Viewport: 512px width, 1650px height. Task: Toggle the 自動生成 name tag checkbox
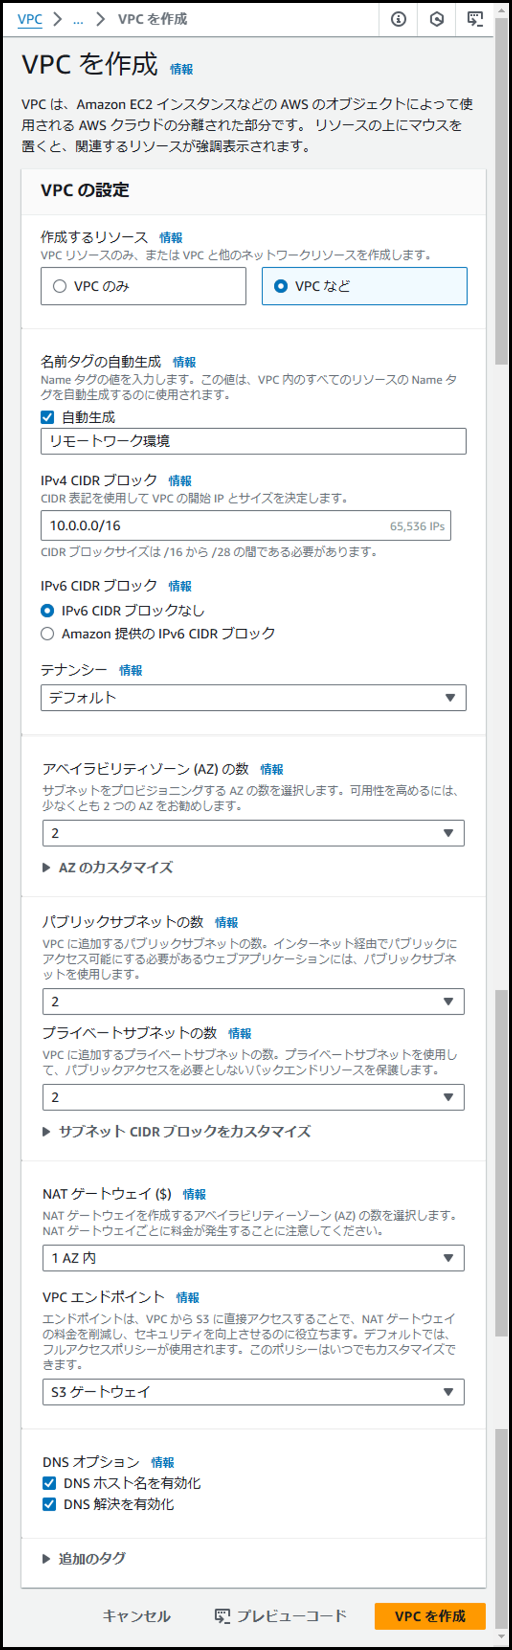pos(48,418)
